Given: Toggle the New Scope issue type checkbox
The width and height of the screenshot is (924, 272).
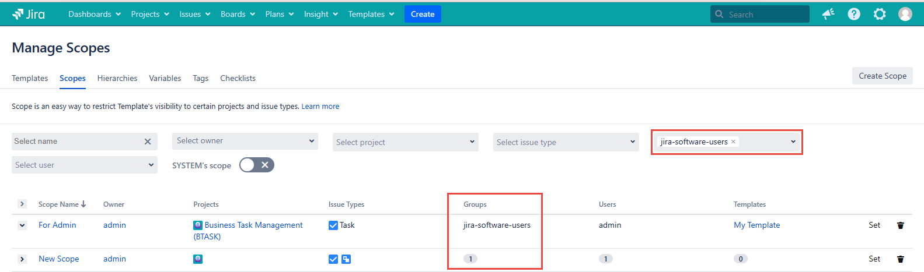Looking at the screenshot, I should pyautogui.click(x=333, y=259).
